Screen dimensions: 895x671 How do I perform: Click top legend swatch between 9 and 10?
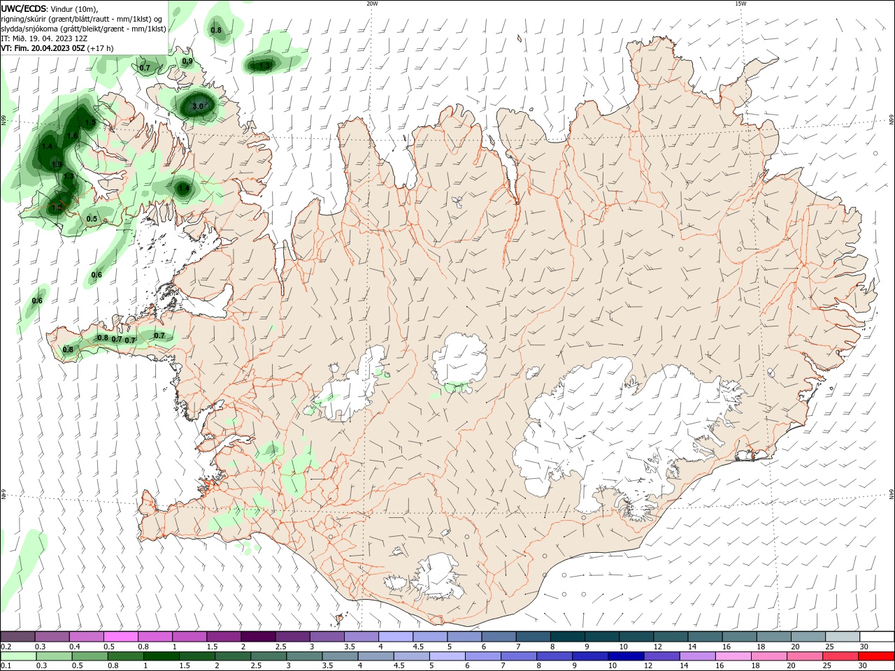tap(601, 637)
